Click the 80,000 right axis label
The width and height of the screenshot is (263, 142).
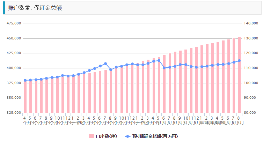point(251,113)
